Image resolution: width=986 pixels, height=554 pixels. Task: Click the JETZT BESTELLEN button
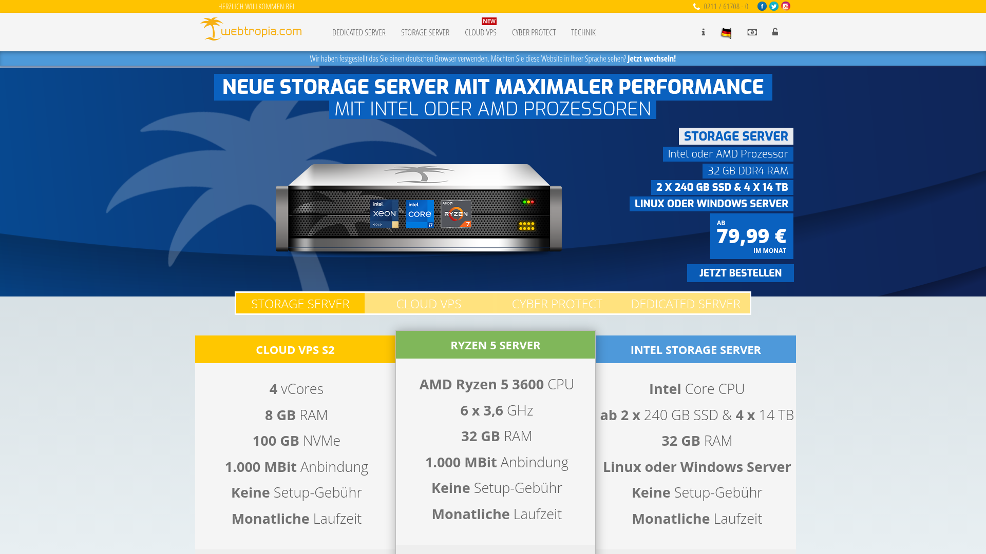pos(740,273)
